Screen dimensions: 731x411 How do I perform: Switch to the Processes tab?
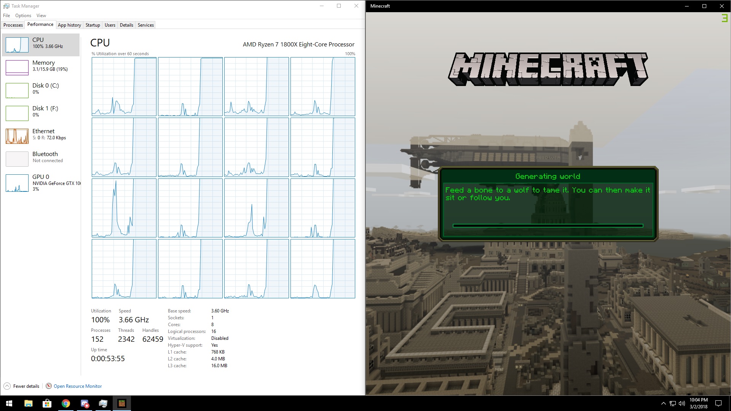point(13,25)
